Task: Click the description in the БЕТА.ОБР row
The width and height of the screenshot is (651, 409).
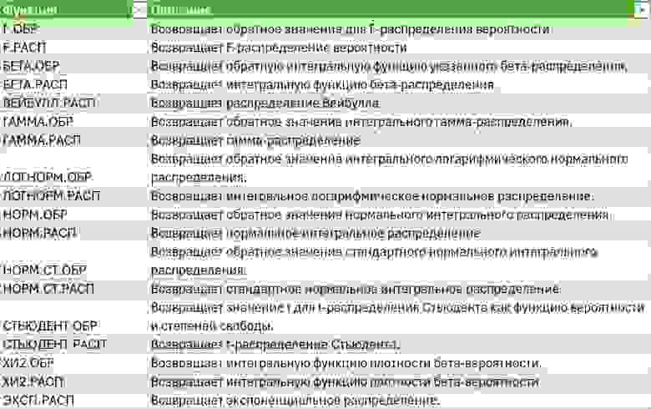Action: click(389, 66)
